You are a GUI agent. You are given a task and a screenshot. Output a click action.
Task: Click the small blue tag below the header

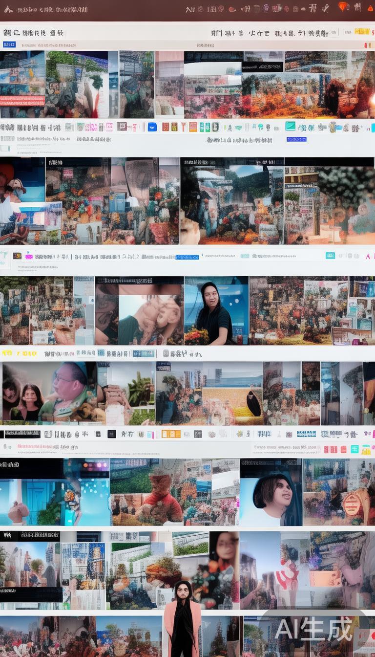pos(9,44)
